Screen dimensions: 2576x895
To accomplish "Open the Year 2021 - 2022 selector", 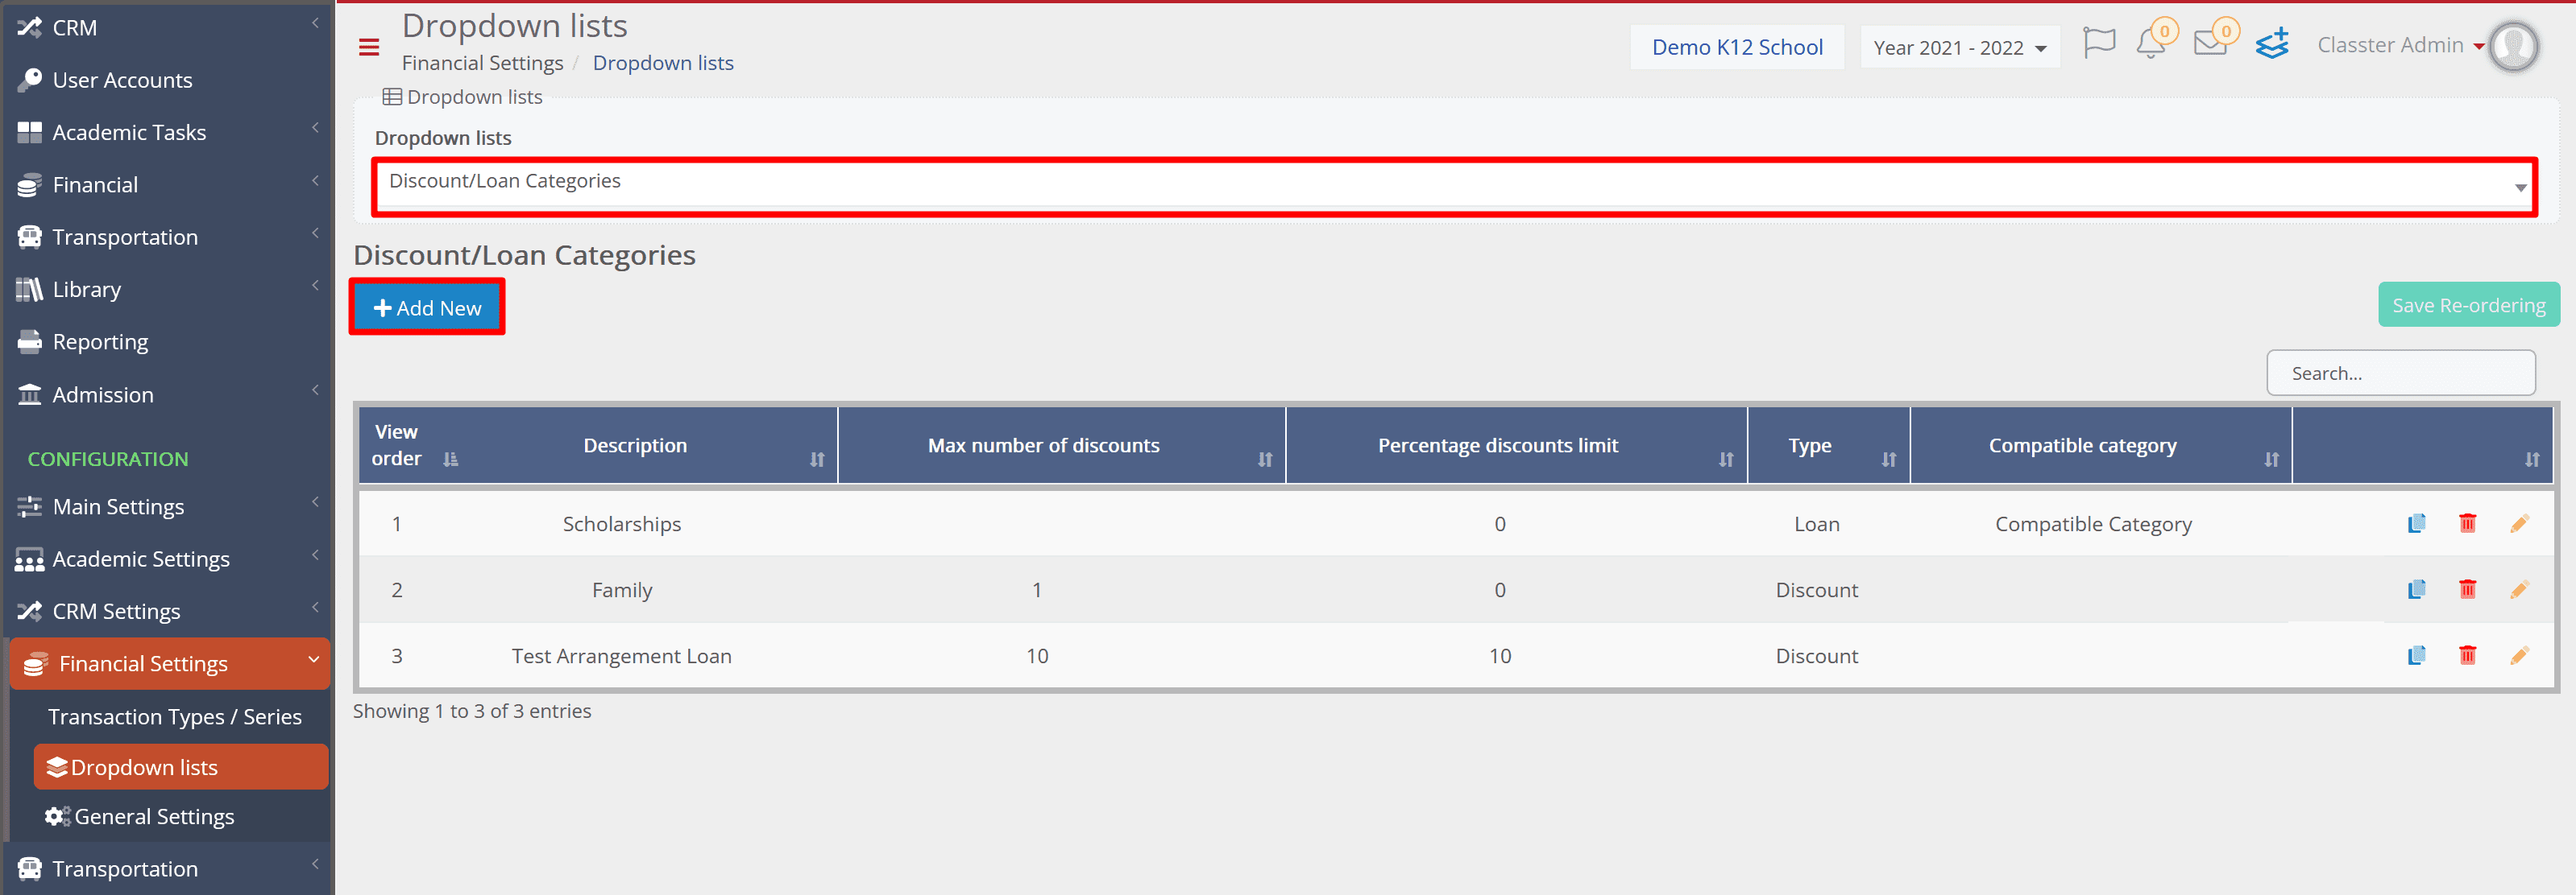I will tap(1959, 47).
